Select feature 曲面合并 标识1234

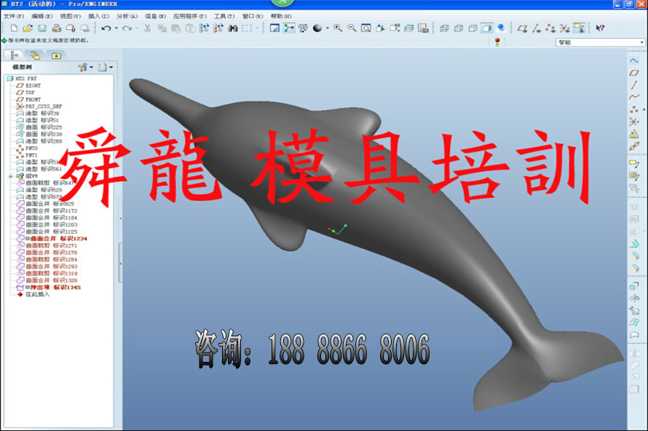click(x=52, y=239)
